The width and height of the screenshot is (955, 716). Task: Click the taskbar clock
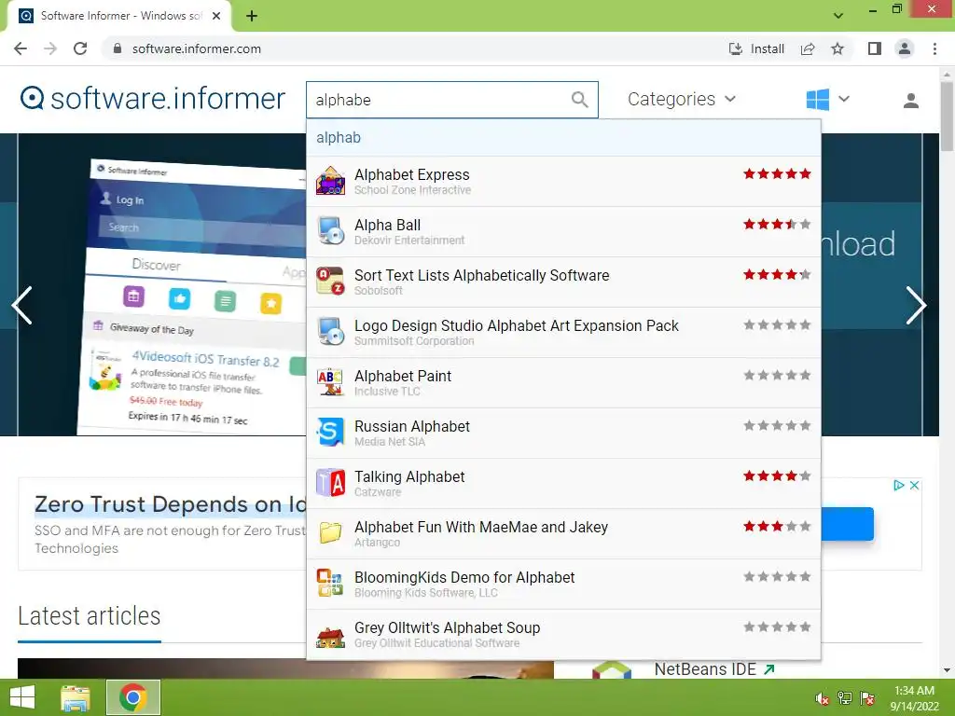pos(914,697)
